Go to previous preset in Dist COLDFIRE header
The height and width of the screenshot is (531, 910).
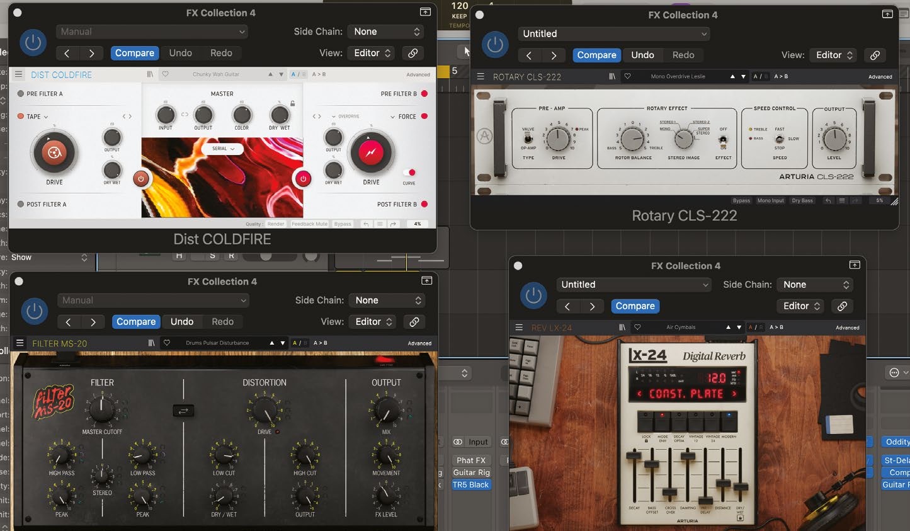coord(67,54)
